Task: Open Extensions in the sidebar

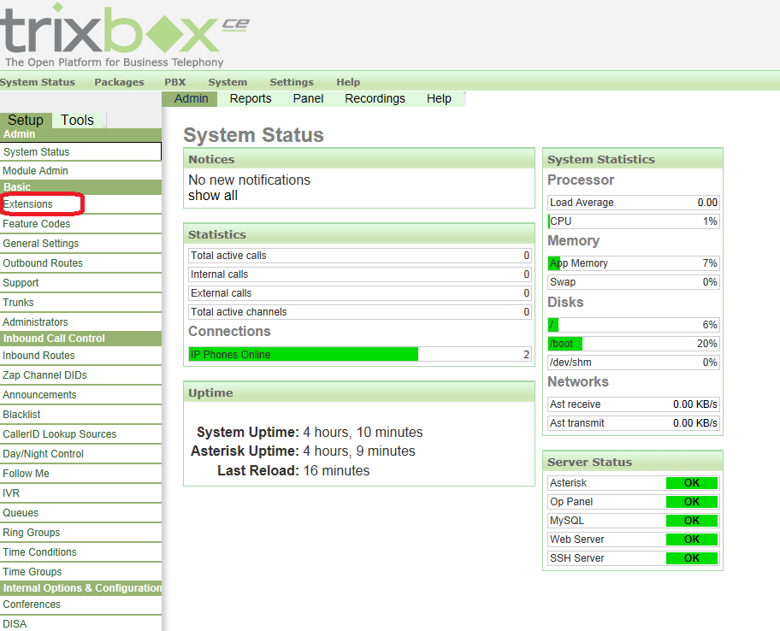Action: 28,204
